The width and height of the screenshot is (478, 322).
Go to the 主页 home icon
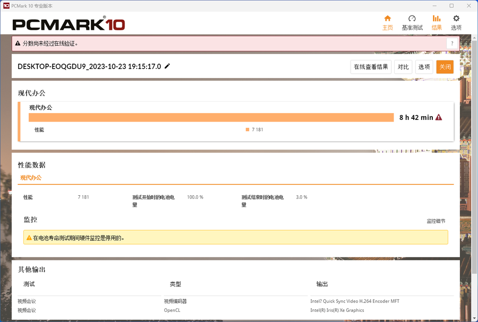coord(388,18)
